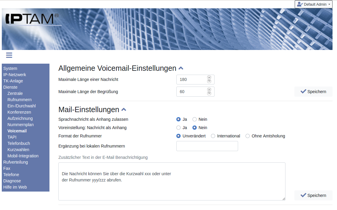Open the Default Admin user dropdown
This screenshot has height=210, width=337.
313,4
